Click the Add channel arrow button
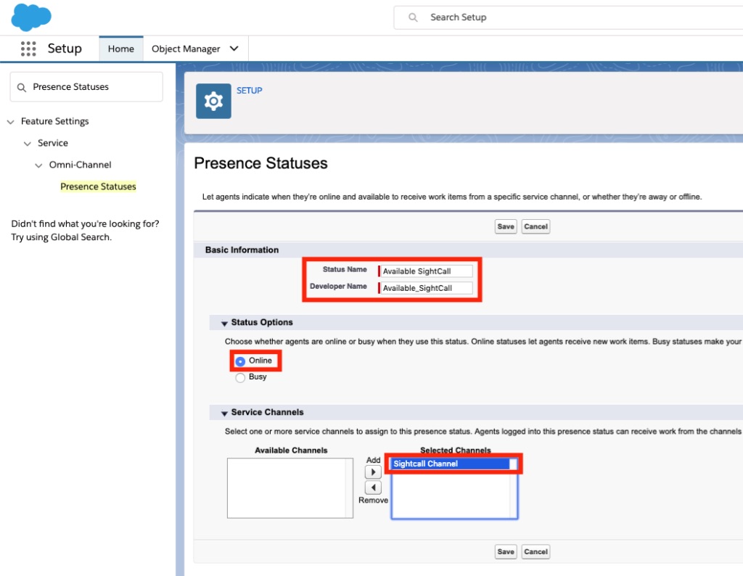The image size is (743, 576). click(373, 472)
